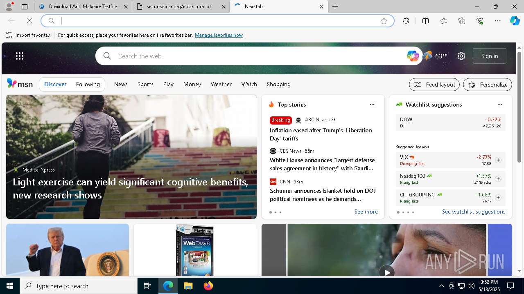Switch to the secure.eicar.org/eicar.com.txt tab
The width and height of the screenshot is (524, 294).
point(181,7)
